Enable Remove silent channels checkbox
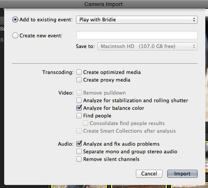Viewport: 208px width, 188px height. pyautogui.click(x=79, y=159)
